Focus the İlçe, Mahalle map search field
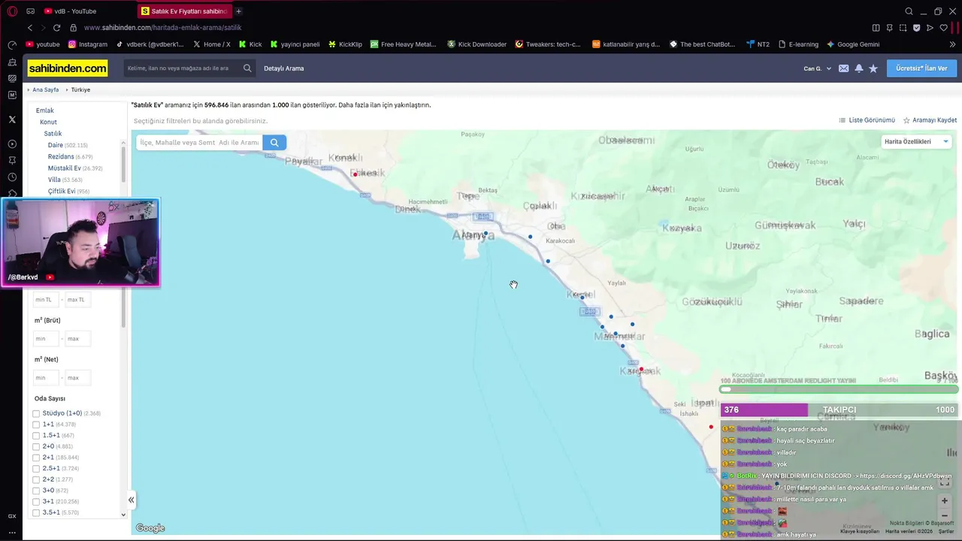 (x=199, y=142)
